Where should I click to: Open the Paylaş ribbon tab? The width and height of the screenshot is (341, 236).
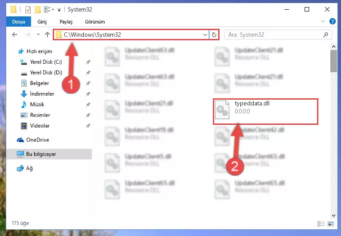[66, 22]
